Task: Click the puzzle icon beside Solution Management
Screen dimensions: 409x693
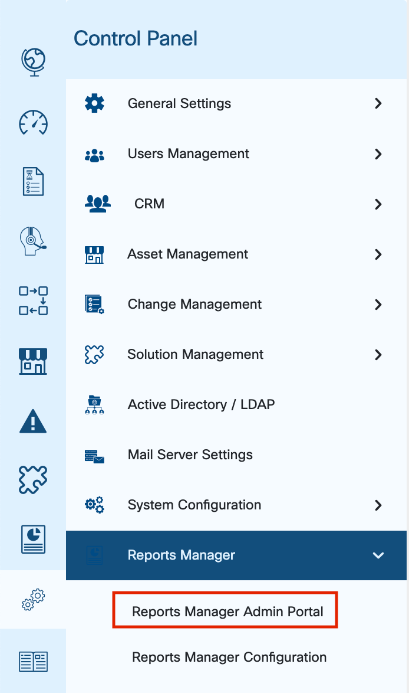Action: coord(94,354)
